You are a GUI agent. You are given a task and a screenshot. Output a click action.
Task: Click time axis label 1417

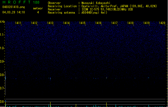click(114, 23)
